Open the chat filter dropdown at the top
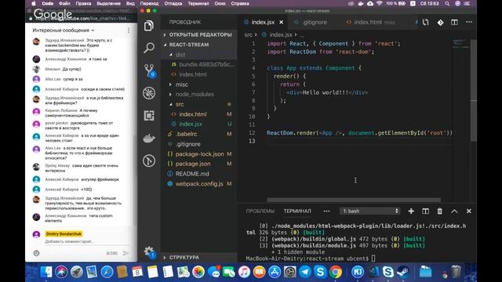The height and width of the screenshot is (282, 502). (x=64, y=31)
